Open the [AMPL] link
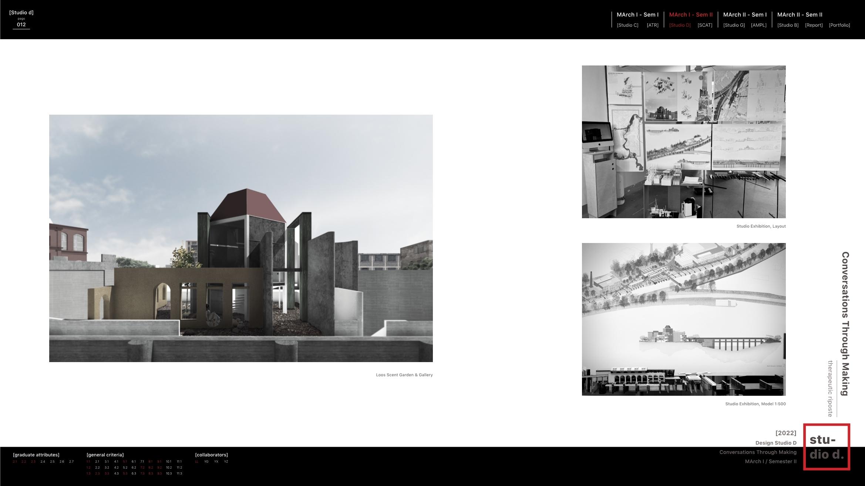Viewport: 865px width, 486px height. (758, 25)
